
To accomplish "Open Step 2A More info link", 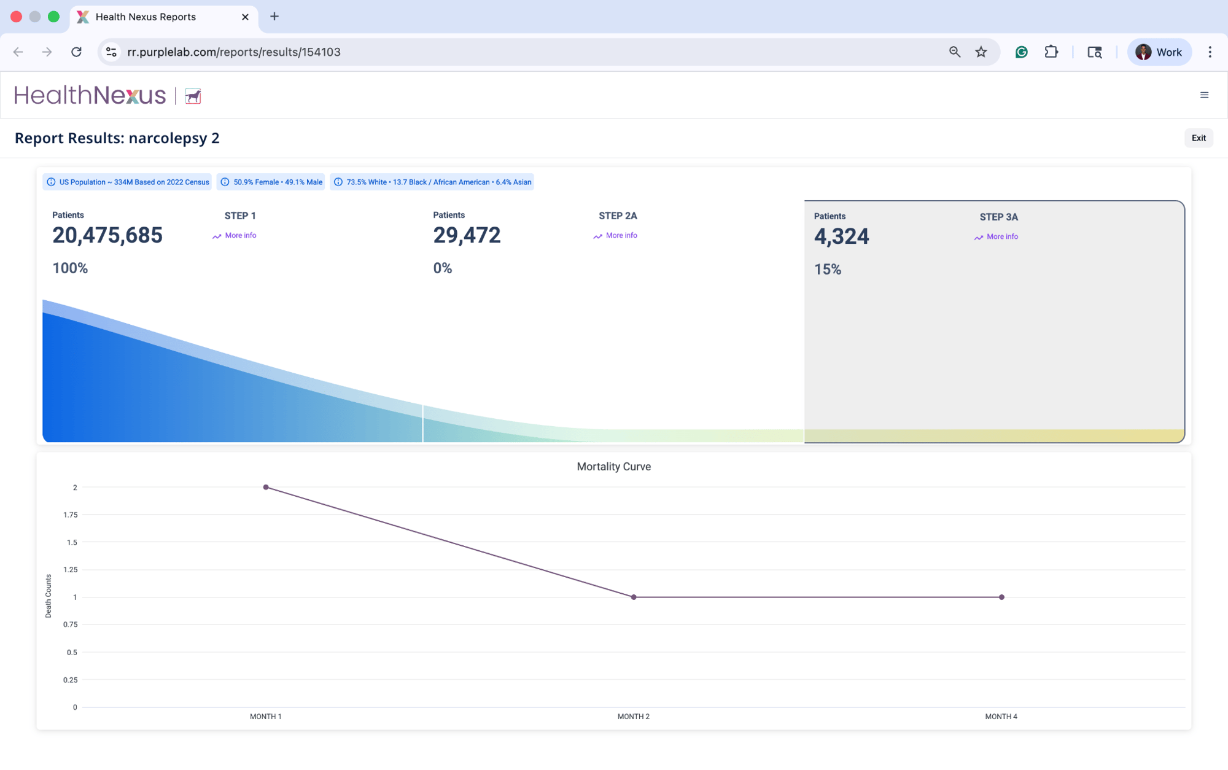I will [x=621, y=236].
